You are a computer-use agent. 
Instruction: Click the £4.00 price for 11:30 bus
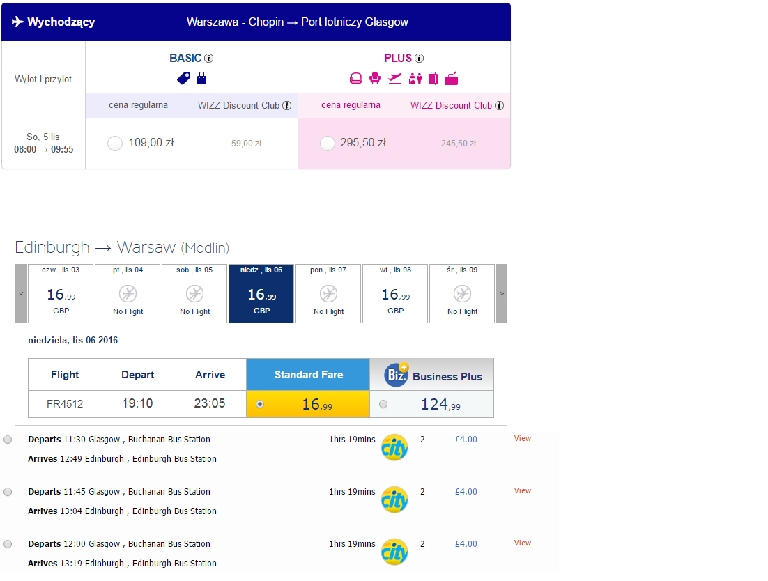[466, 440]
